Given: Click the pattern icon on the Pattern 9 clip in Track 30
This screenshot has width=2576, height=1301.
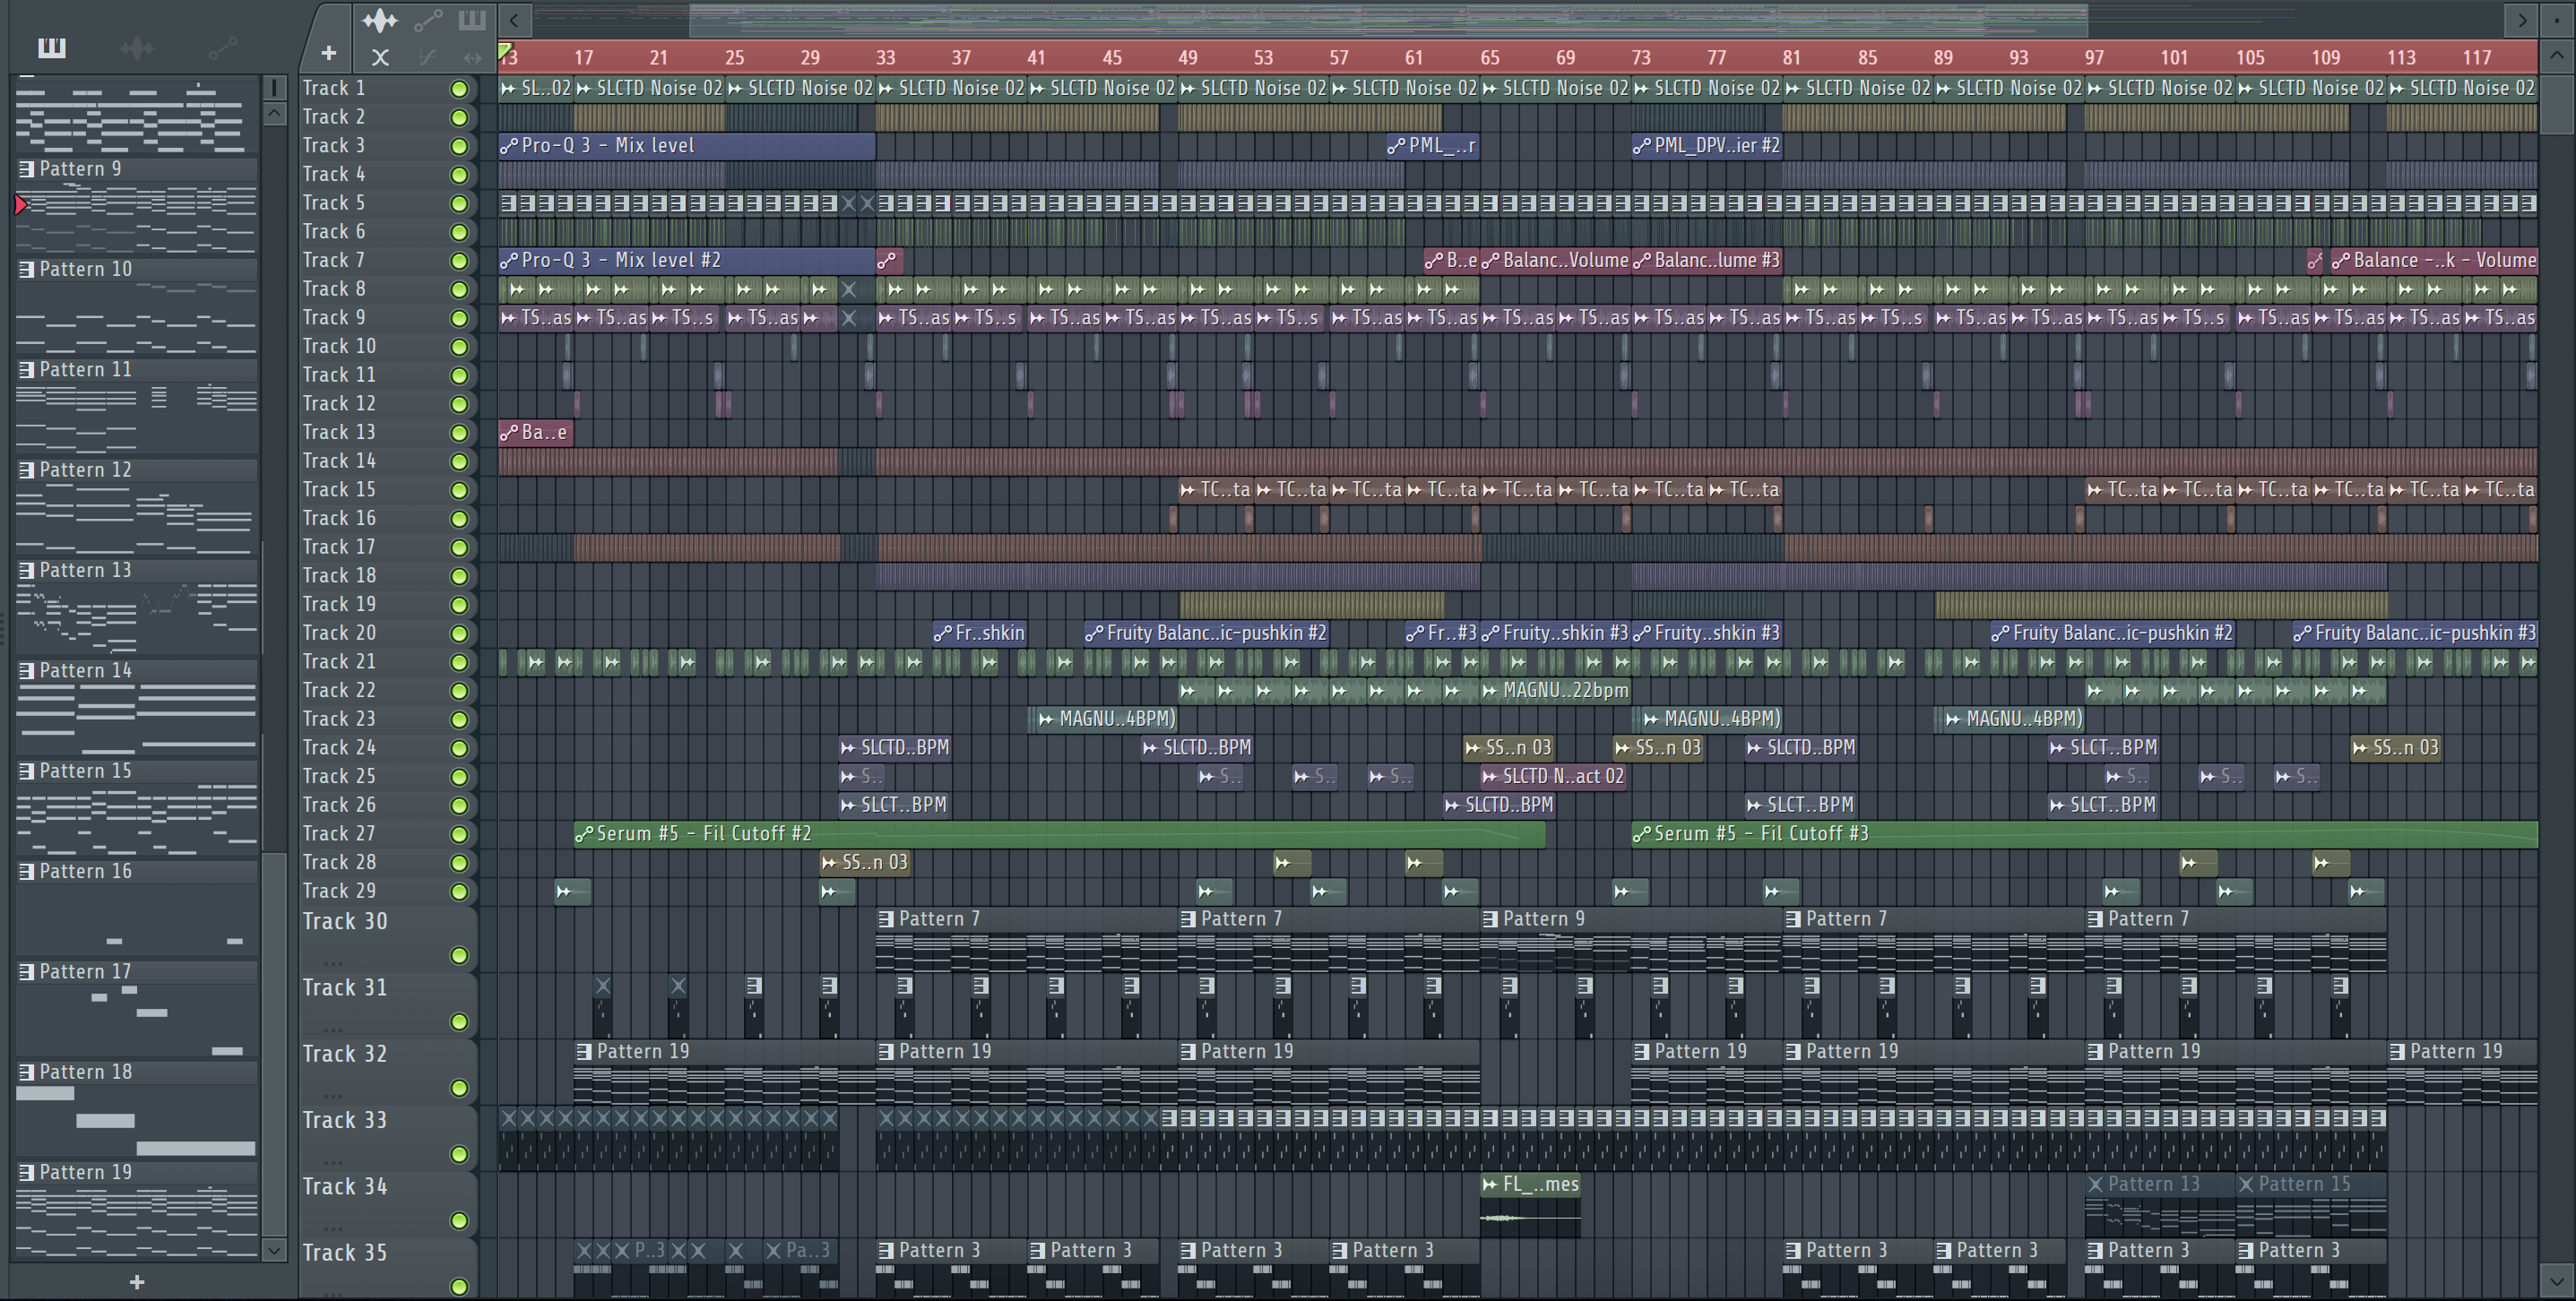Looking at the screenshot, I should 1491,919.
